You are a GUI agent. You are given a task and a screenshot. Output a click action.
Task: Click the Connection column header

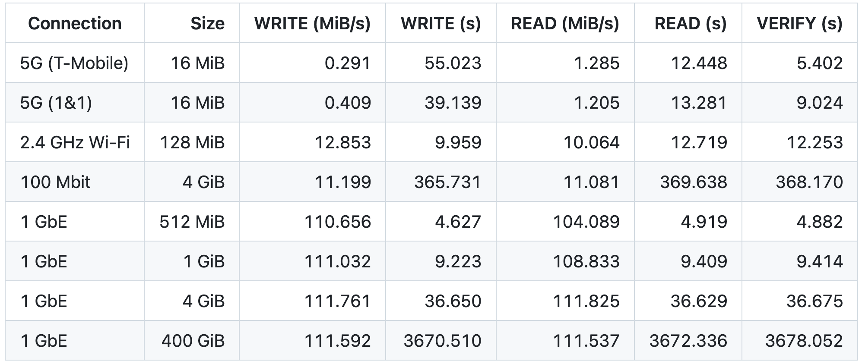click(x=75, y=23)
